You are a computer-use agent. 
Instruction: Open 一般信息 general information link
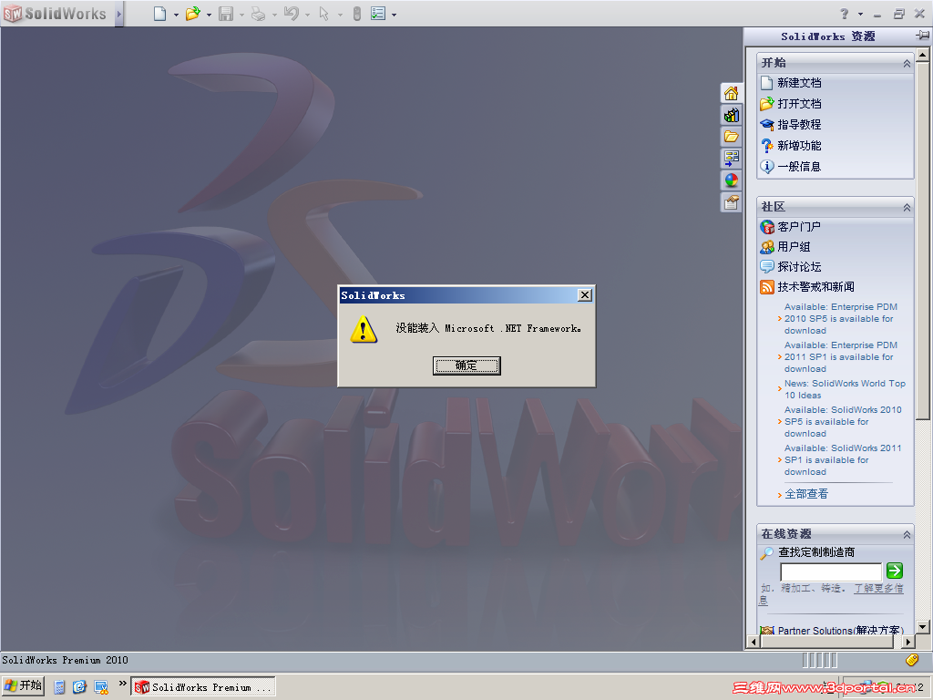coord(799,167)
